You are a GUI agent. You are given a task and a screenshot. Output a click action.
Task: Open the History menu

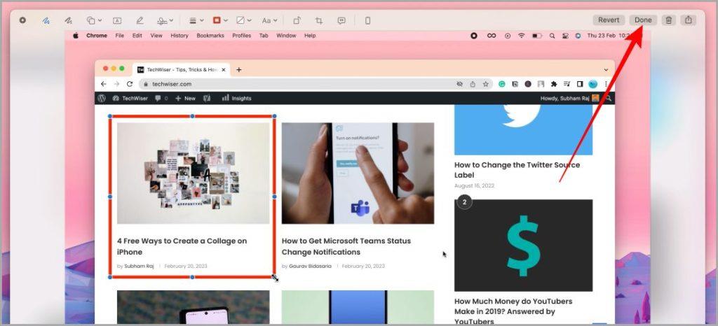[x=179, y=36]
